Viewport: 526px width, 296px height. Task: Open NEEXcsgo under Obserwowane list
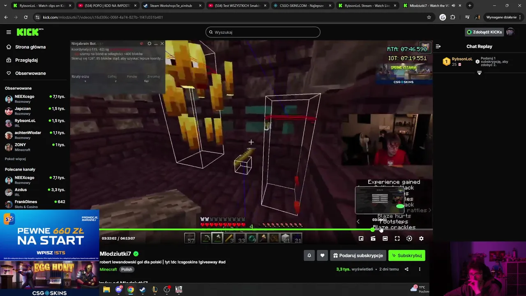coord(35,99)
